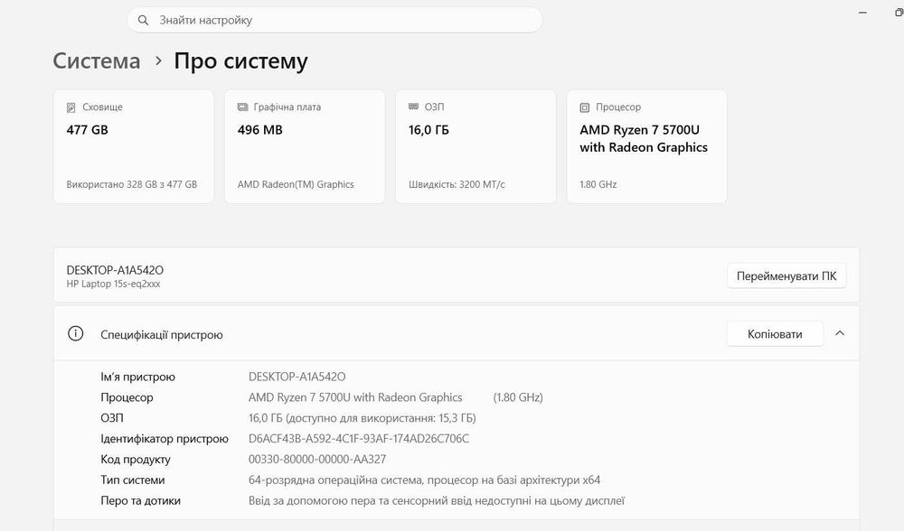Click device name value 'DESKTOP-A1A542O' in specs

coord(297,377)
